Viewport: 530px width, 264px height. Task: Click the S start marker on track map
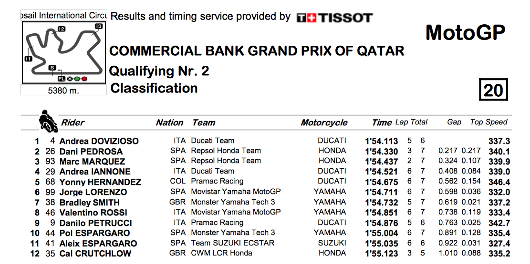point(52,68)
